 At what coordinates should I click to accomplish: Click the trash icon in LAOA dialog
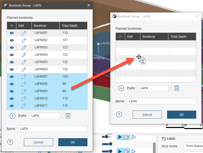[177, 88]
